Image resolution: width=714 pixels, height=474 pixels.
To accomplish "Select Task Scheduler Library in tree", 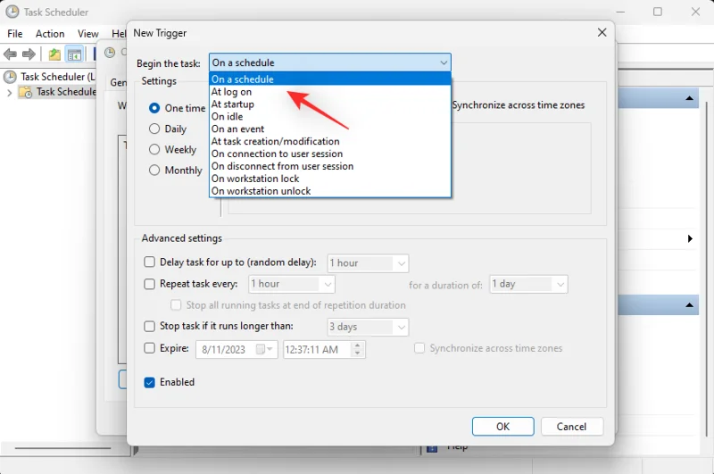I will pyautogui.click(x=66, y=92).
